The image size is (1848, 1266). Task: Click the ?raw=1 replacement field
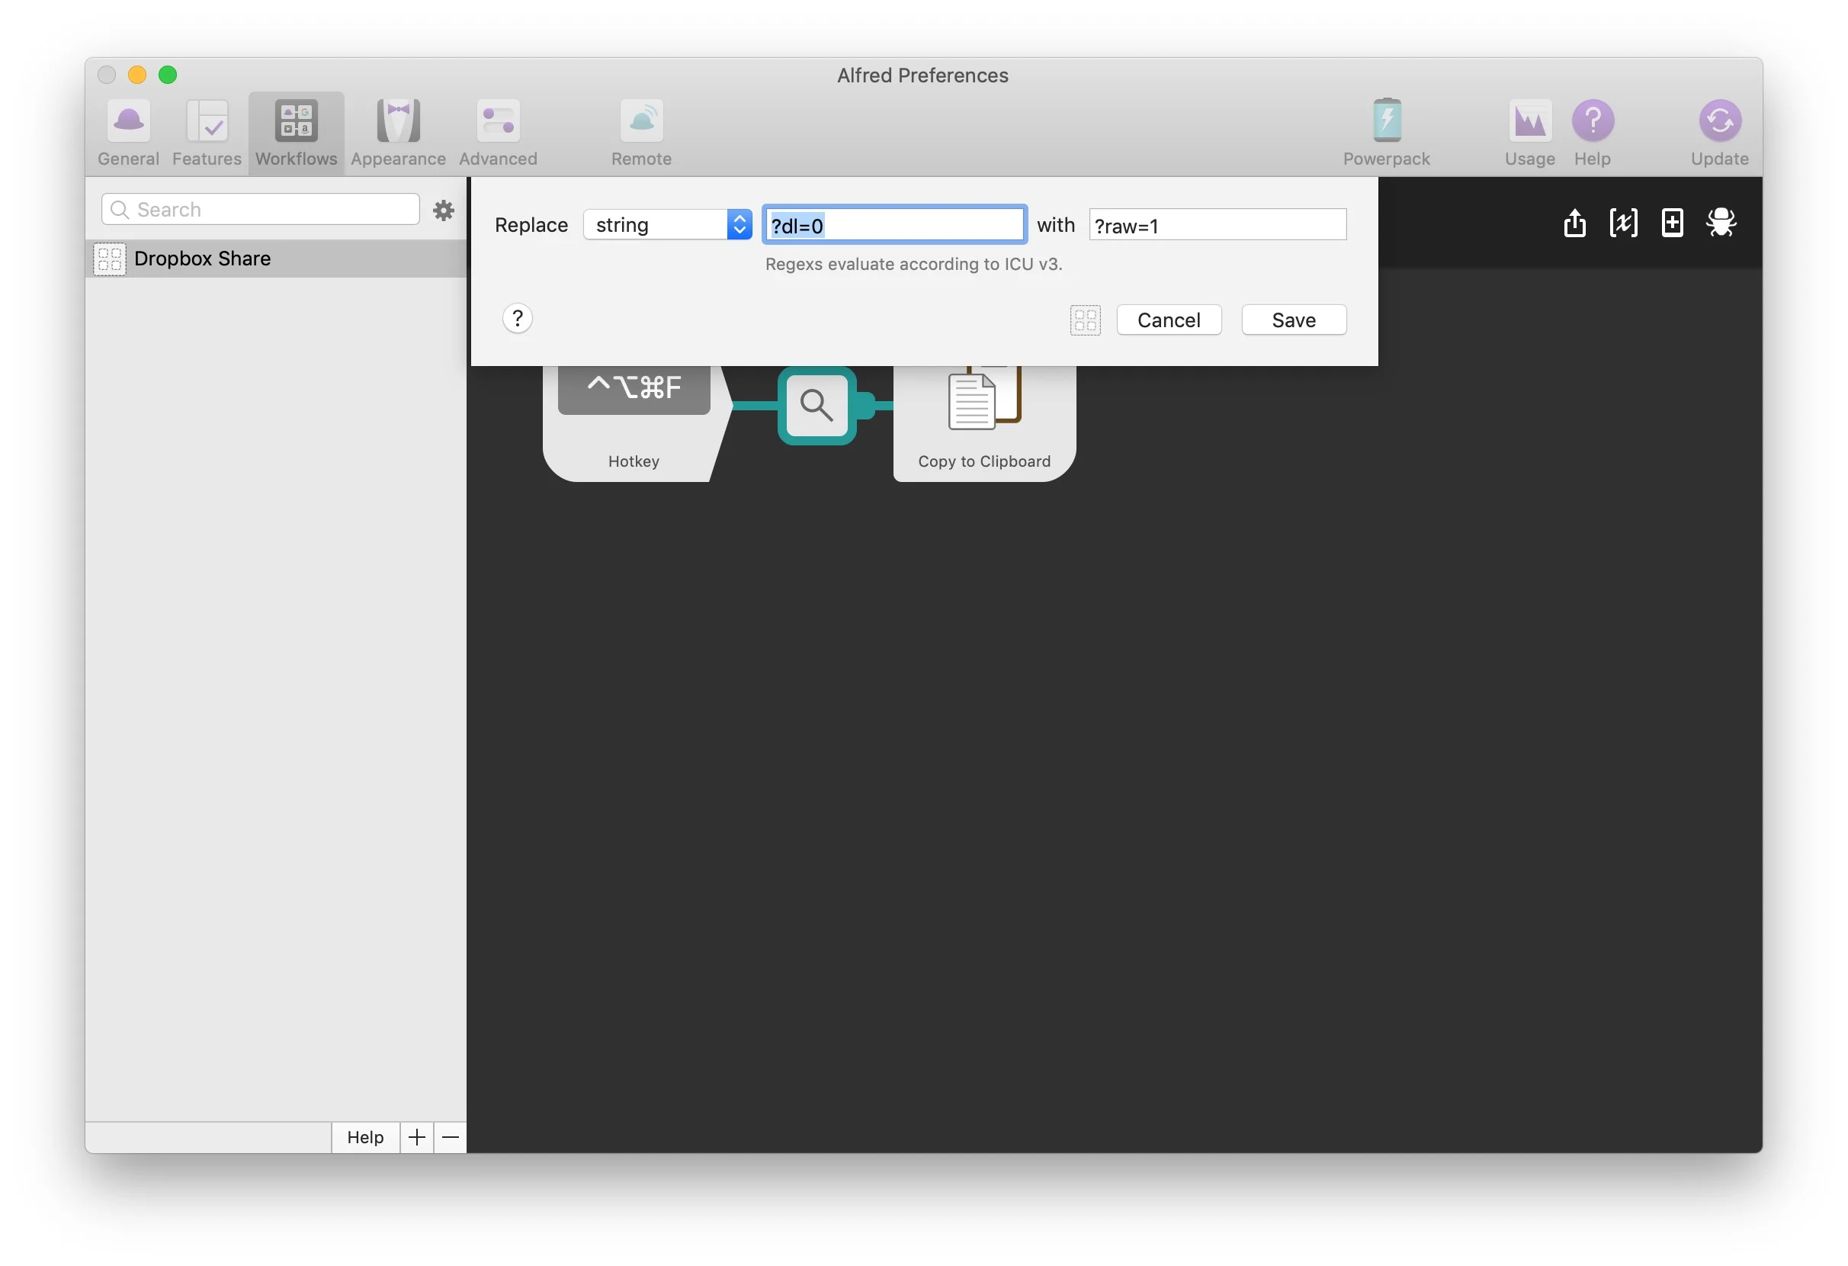pyautogui.click(x=1218, y=225)
